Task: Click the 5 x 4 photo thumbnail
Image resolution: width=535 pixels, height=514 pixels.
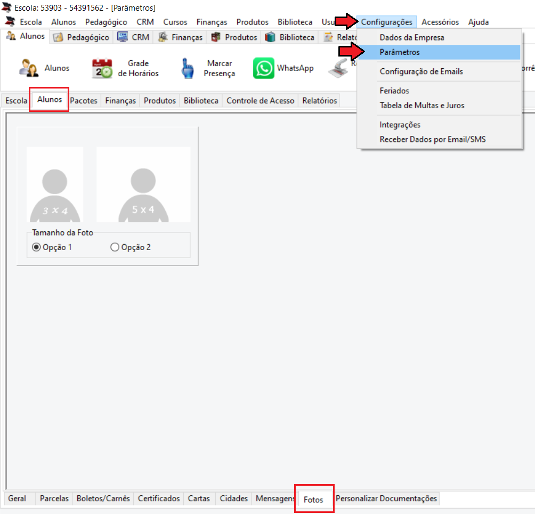Action: pyautogui.click(x=143, y=184)
